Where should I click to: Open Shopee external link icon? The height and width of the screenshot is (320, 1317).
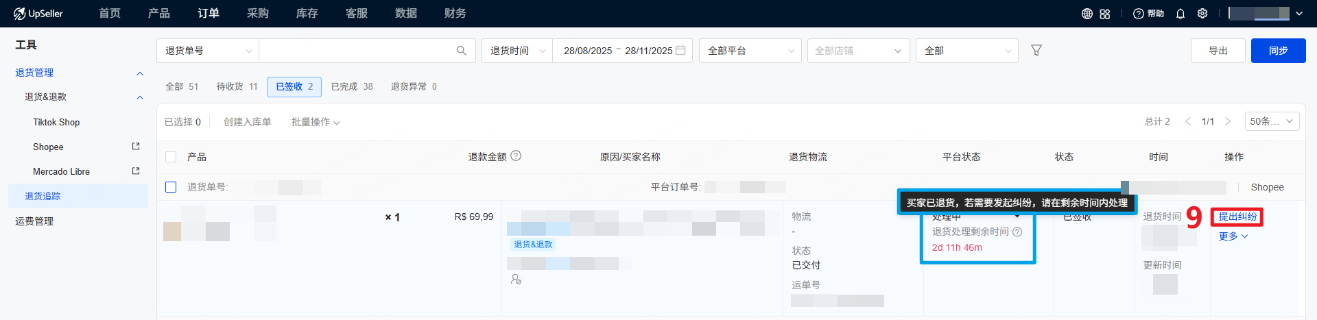(x=136, y=147)
